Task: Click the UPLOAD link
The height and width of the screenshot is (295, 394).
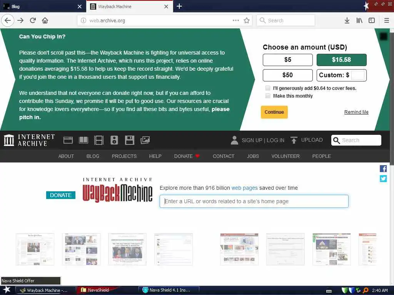Action: [x=312, y=140]
